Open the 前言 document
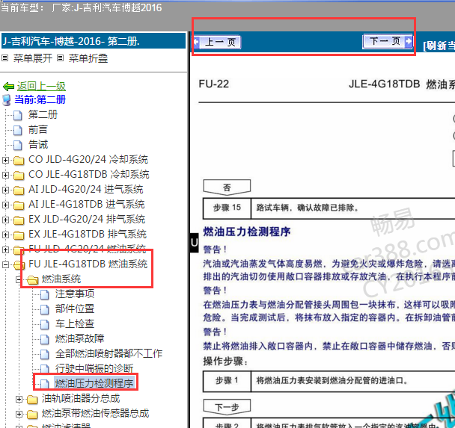This screenshot has height=428, width=455. (x=38, y=129)
